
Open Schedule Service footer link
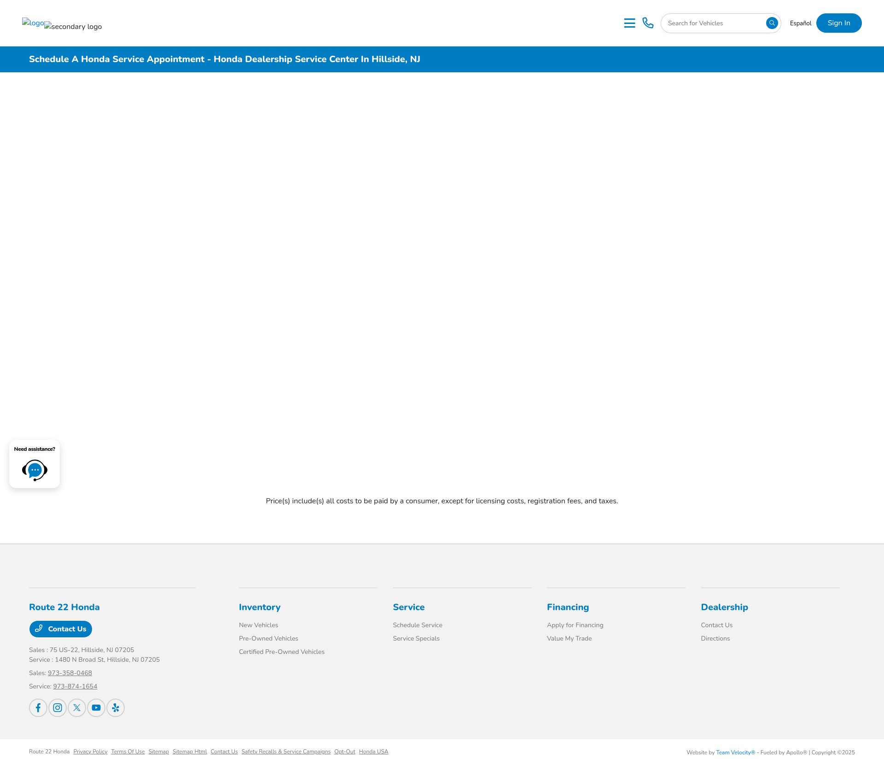tap(418, 625)
